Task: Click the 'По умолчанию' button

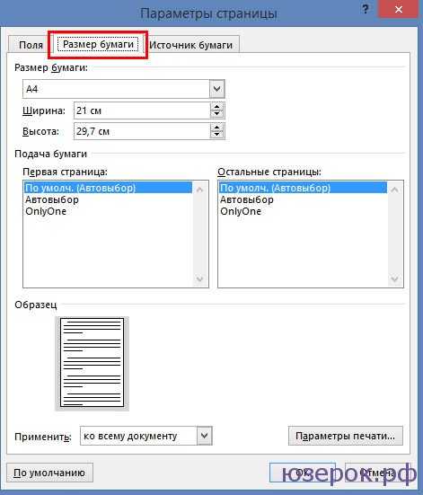Action: tap(49, 473)
